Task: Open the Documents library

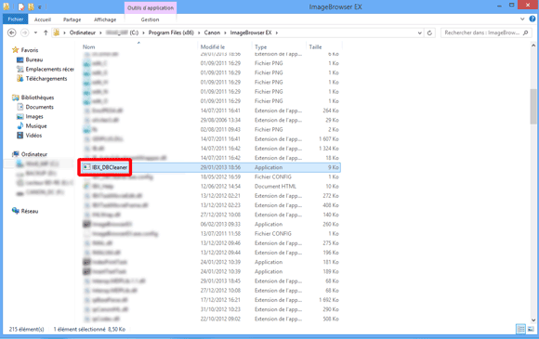Action: click(40, 107)
